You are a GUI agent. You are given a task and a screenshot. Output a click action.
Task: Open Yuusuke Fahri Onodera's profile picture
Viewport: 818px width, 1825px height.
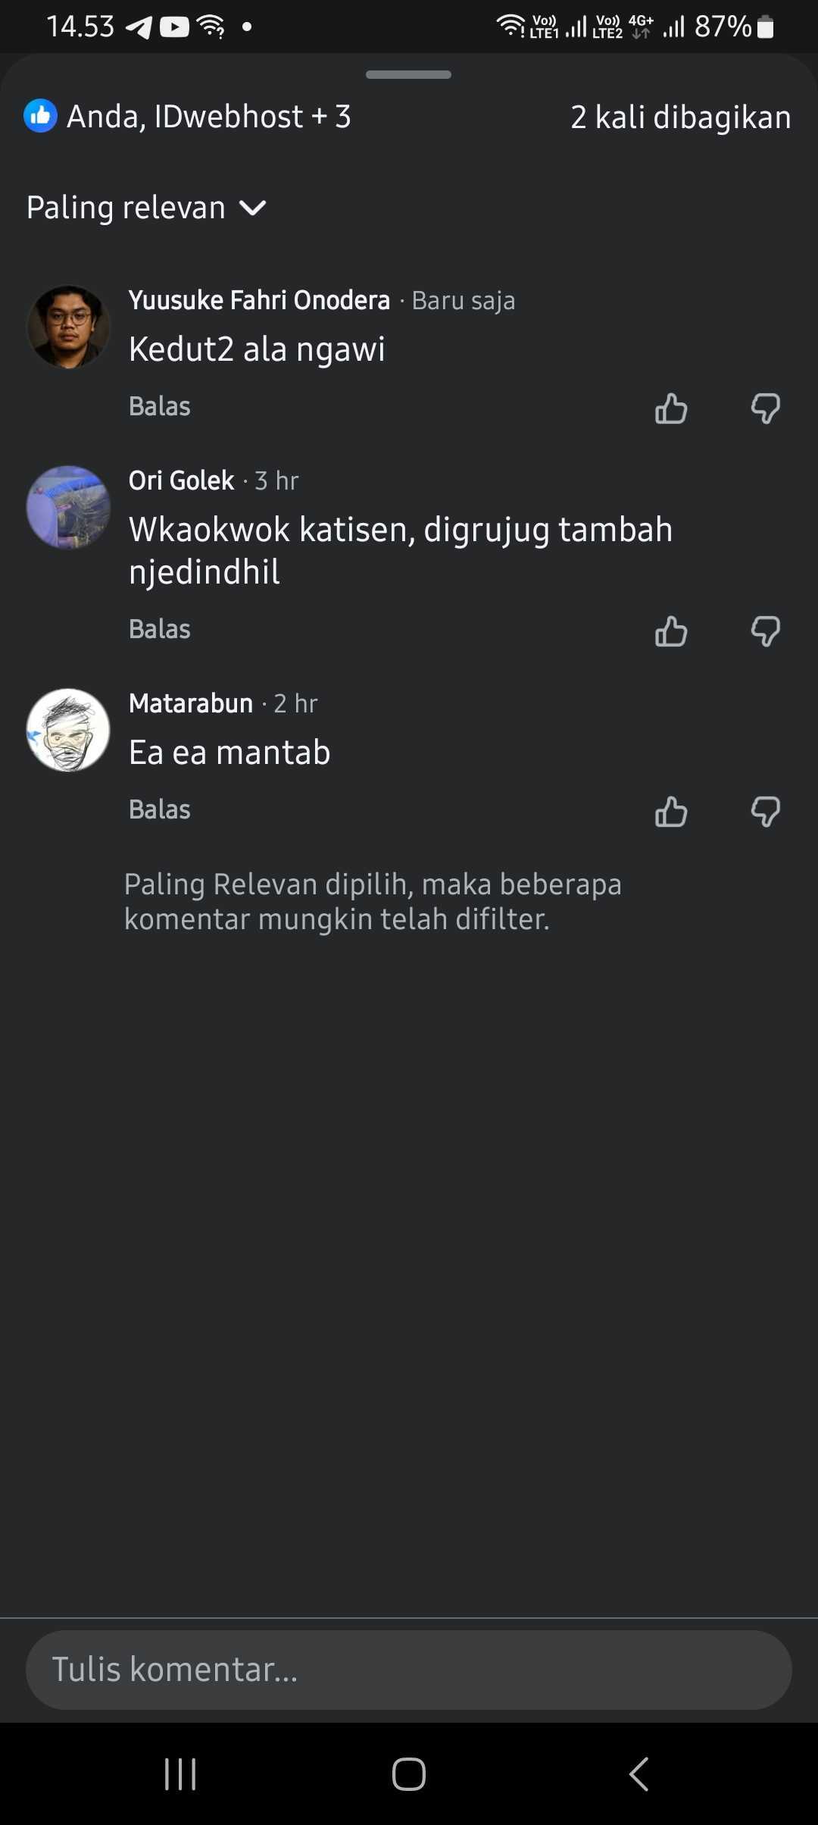pos(68,327)
